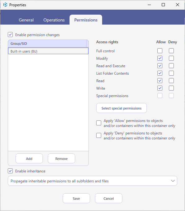
Task: Close the Properties dialog
Action: click(178, 5)
